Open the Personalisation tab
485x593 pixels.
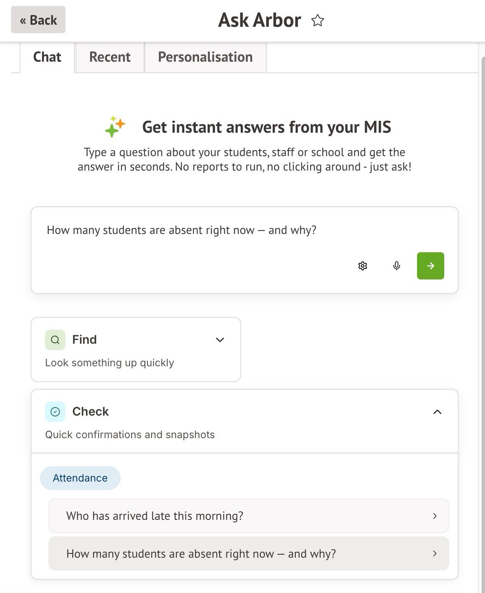(205, 57)
